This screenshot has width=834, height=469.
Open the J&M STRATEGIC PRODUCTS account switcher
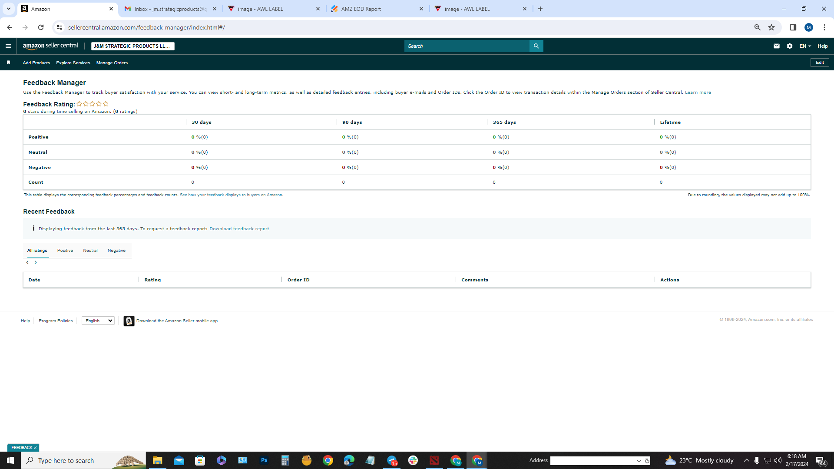point(133,46)
